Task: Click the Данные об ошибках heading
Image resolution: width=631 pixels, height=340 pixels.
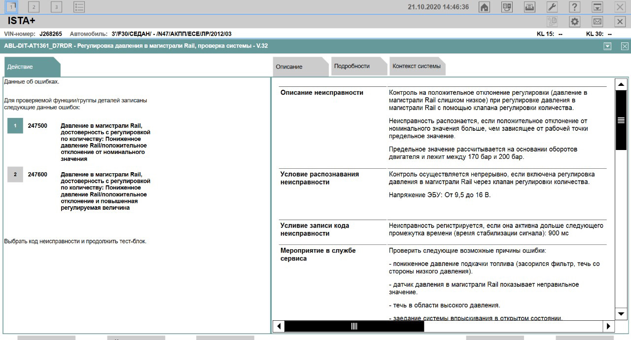Action: pyautogui.click(x=32, y=81)
